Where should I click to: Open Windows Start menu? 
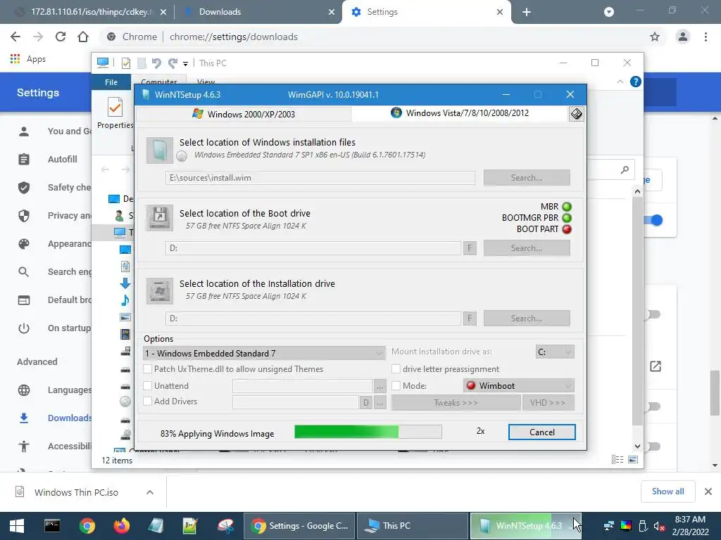[x=17, y=526]
